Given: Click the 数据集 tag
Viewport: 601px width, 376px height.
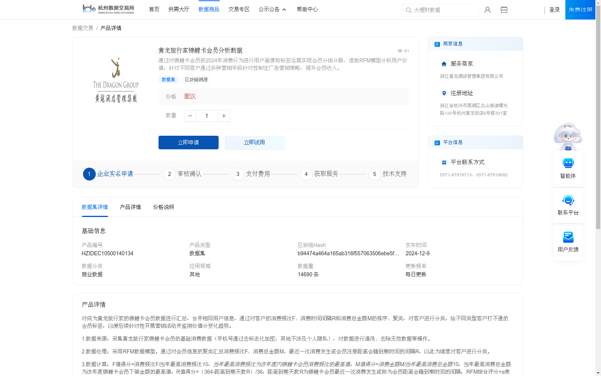Looking at the screenshot, I should 168,80.
